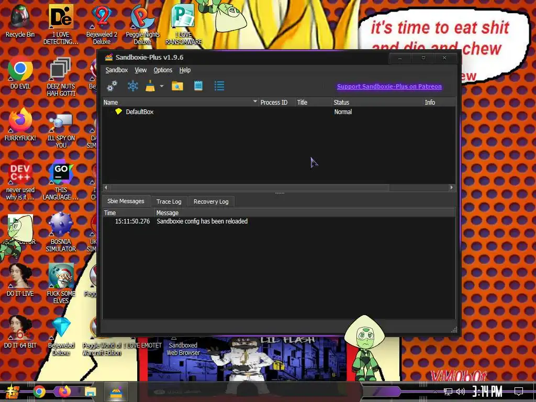Open the Sandbox menu
This screenshot has height=402, width=536.
[117, 70]
